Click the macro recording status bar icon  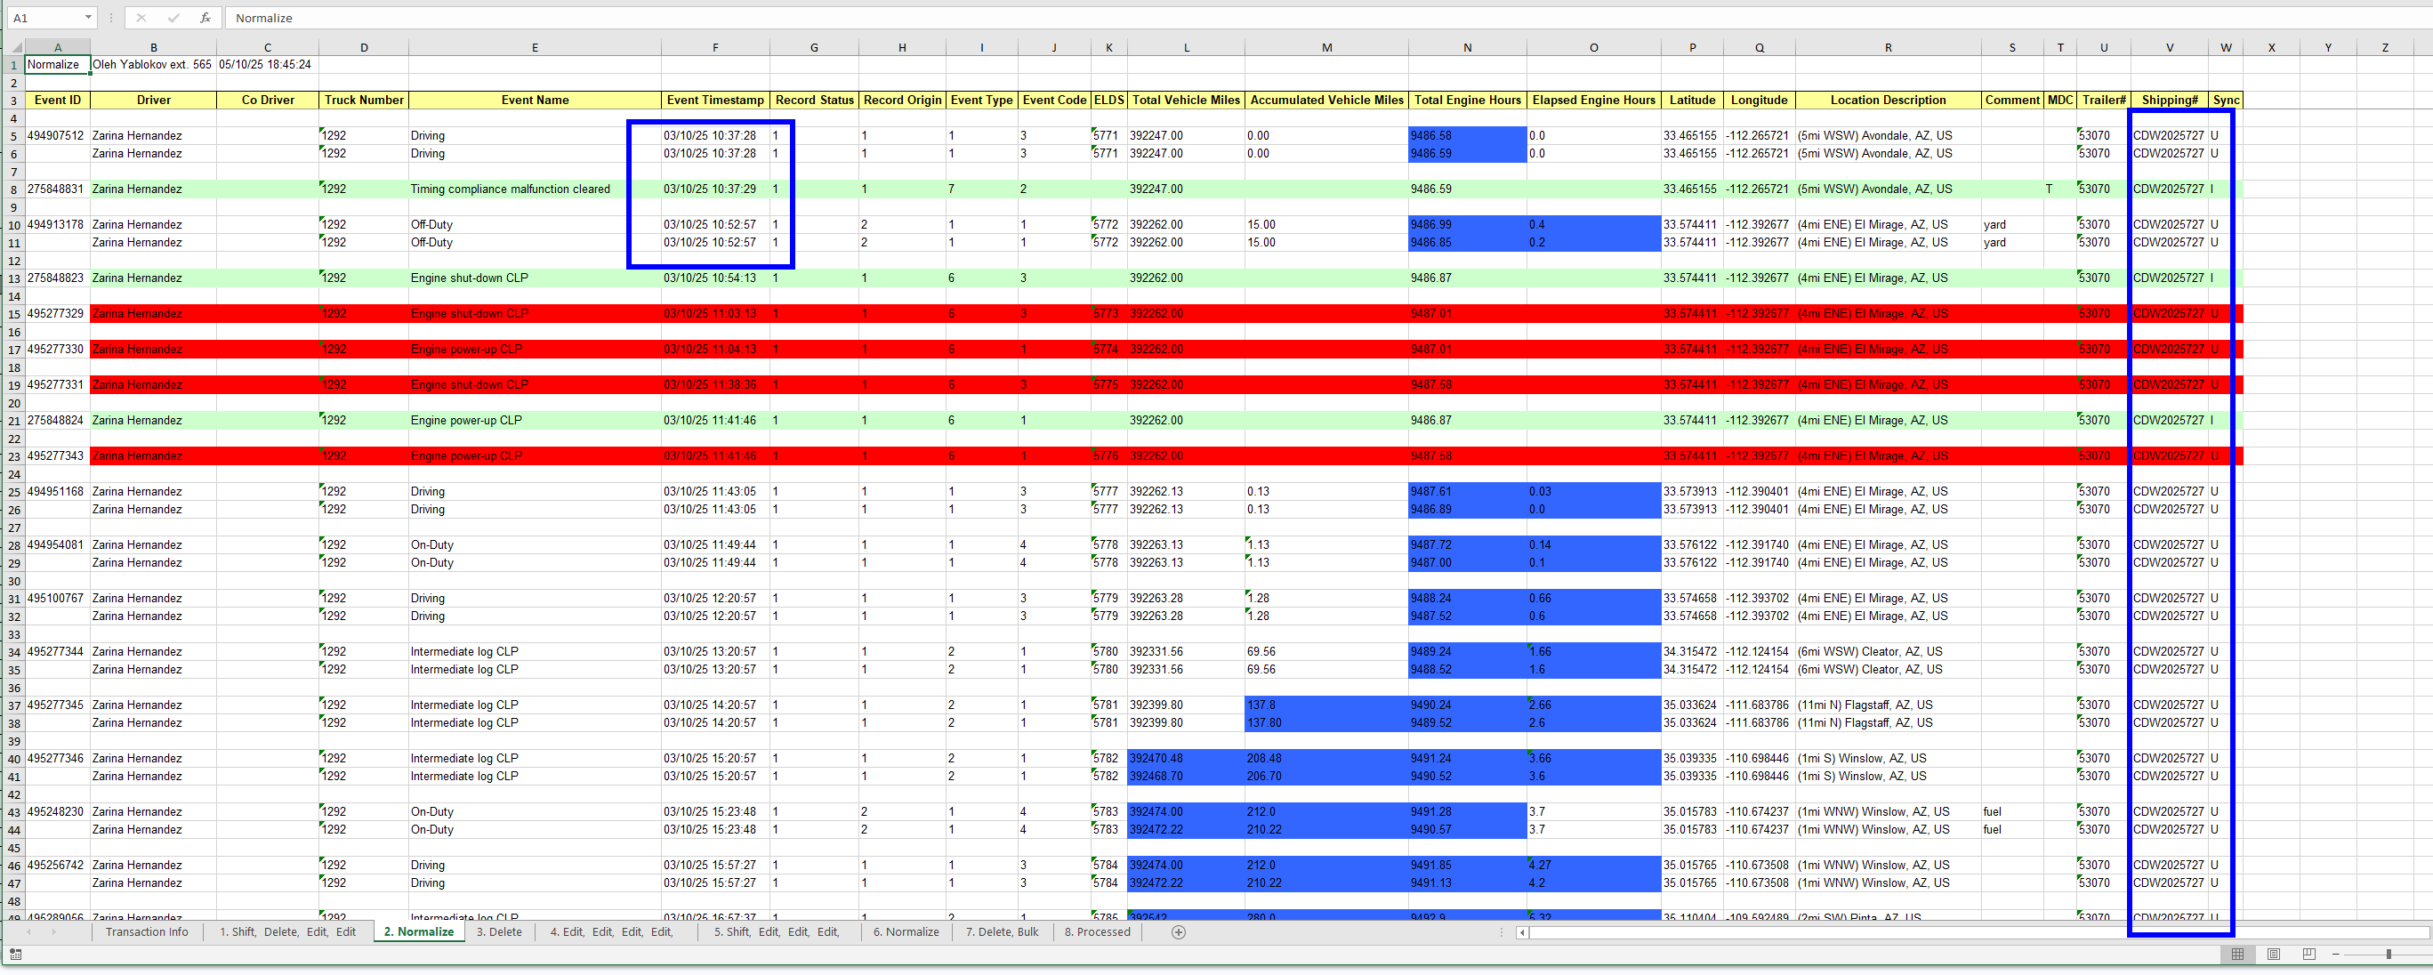coord(16,955)
